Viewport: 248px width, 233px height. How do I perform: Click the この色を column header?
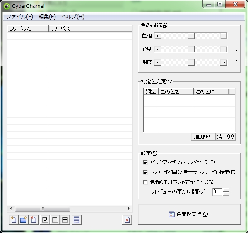(x=176, y=92)
